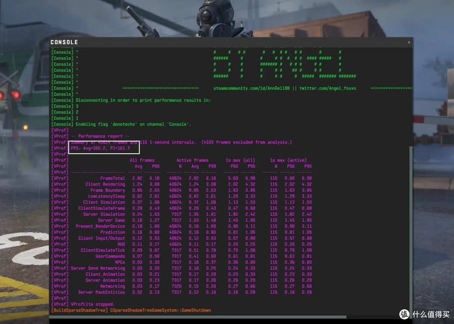Click the CSparseShadowTreeGameSystem::GameShutdown line
454x324 pixels.
coord(161,310)
